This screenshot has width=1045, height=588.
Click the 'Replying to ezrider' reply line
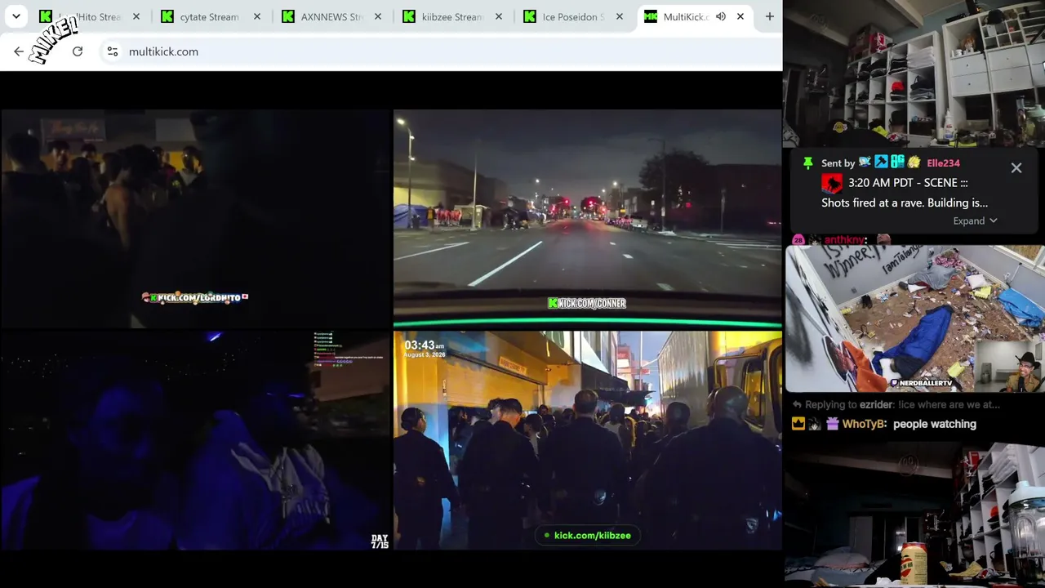click(895, 404)
